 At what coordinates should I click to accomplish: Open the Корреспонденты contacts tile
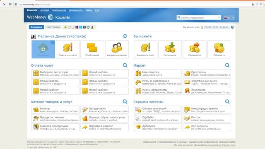click(117, 49)
